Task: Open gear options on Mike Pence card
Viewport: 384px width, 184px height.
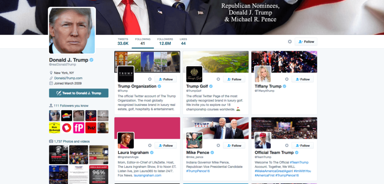Action: pos(218,145)
